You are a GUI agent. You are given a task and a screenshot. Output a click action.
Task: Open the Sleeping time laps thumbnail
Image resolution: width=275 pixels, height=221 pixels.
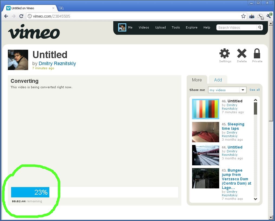(205, 132)
